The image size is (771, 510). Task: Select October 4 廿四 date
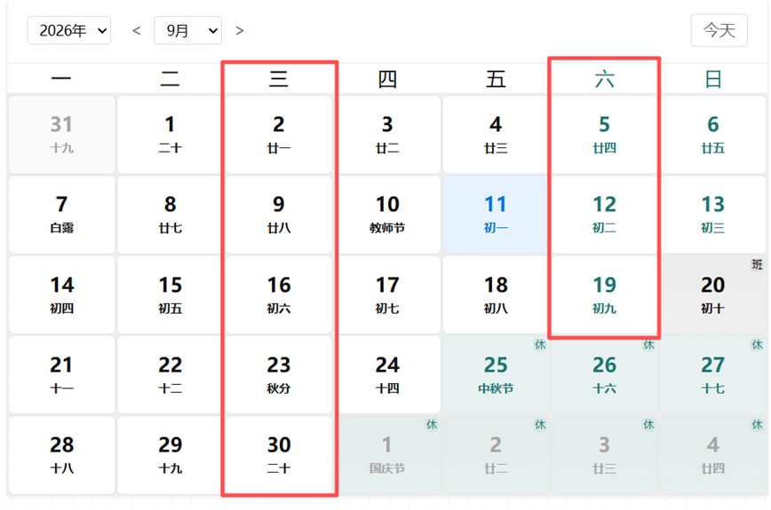(x=713, y=455)
